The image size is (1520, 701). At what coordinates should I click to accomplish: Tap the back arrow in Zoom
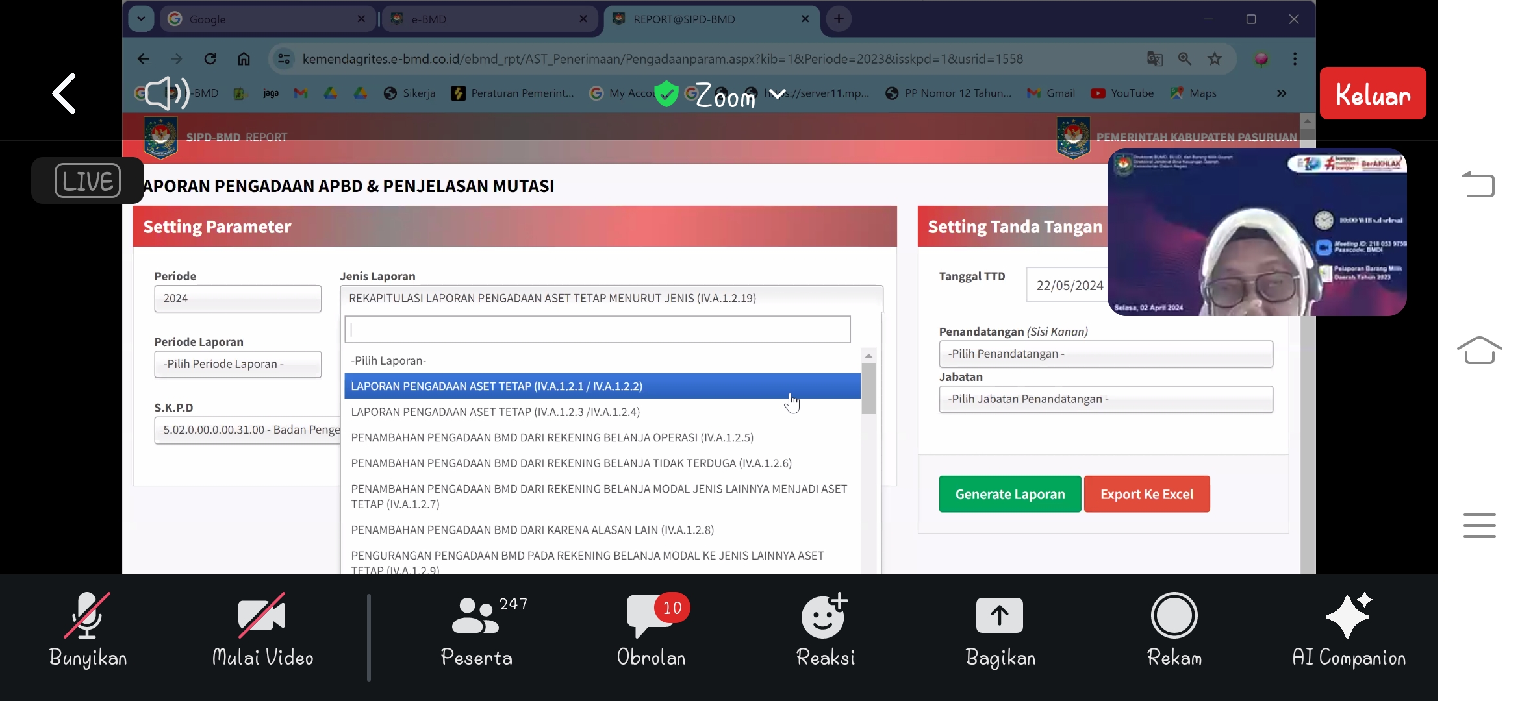coord(64,93)
